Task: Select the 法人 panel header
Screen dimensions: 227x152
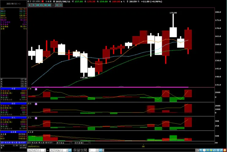Action: coord(13,118)
